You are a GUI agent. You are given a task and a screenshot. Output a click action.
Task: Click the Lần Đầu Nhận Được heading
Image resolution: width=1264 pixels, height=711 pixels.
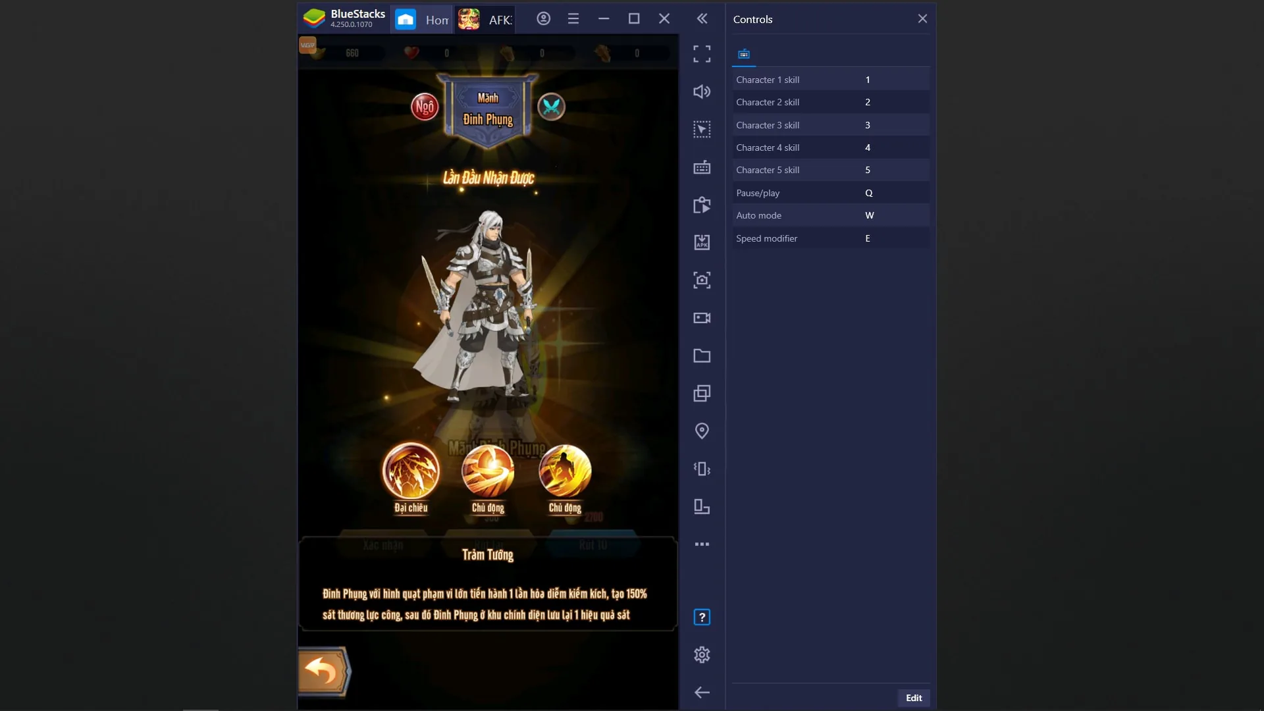(x=488, y=178)
